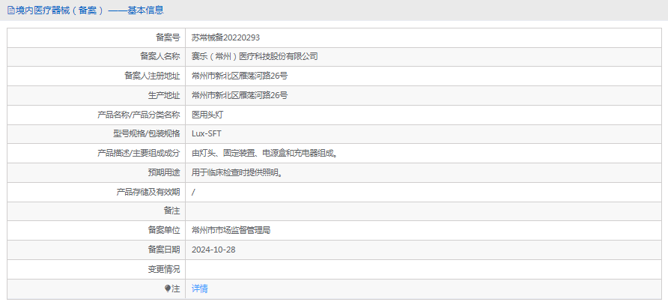Click the page title 境内医疗器械（备案）——基本信息

[x=89, y=10]
